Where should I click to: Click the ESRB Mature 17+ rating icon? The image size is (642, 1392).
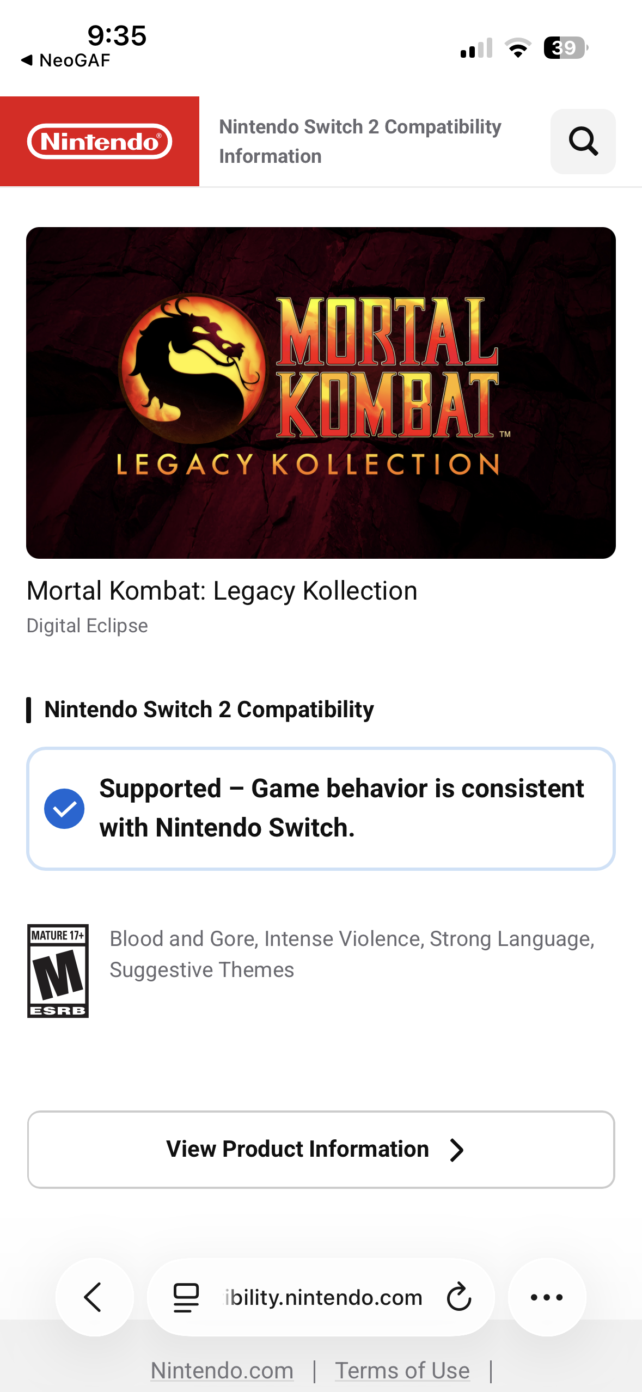click(58, 970)
